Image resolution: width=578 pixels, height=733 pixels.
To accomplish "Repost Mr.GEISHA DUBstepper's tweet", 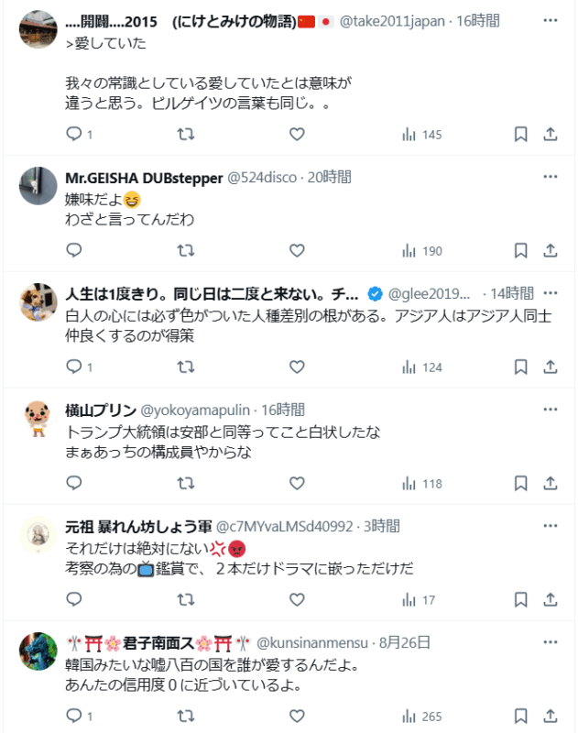I will click(x=185, y=251).
